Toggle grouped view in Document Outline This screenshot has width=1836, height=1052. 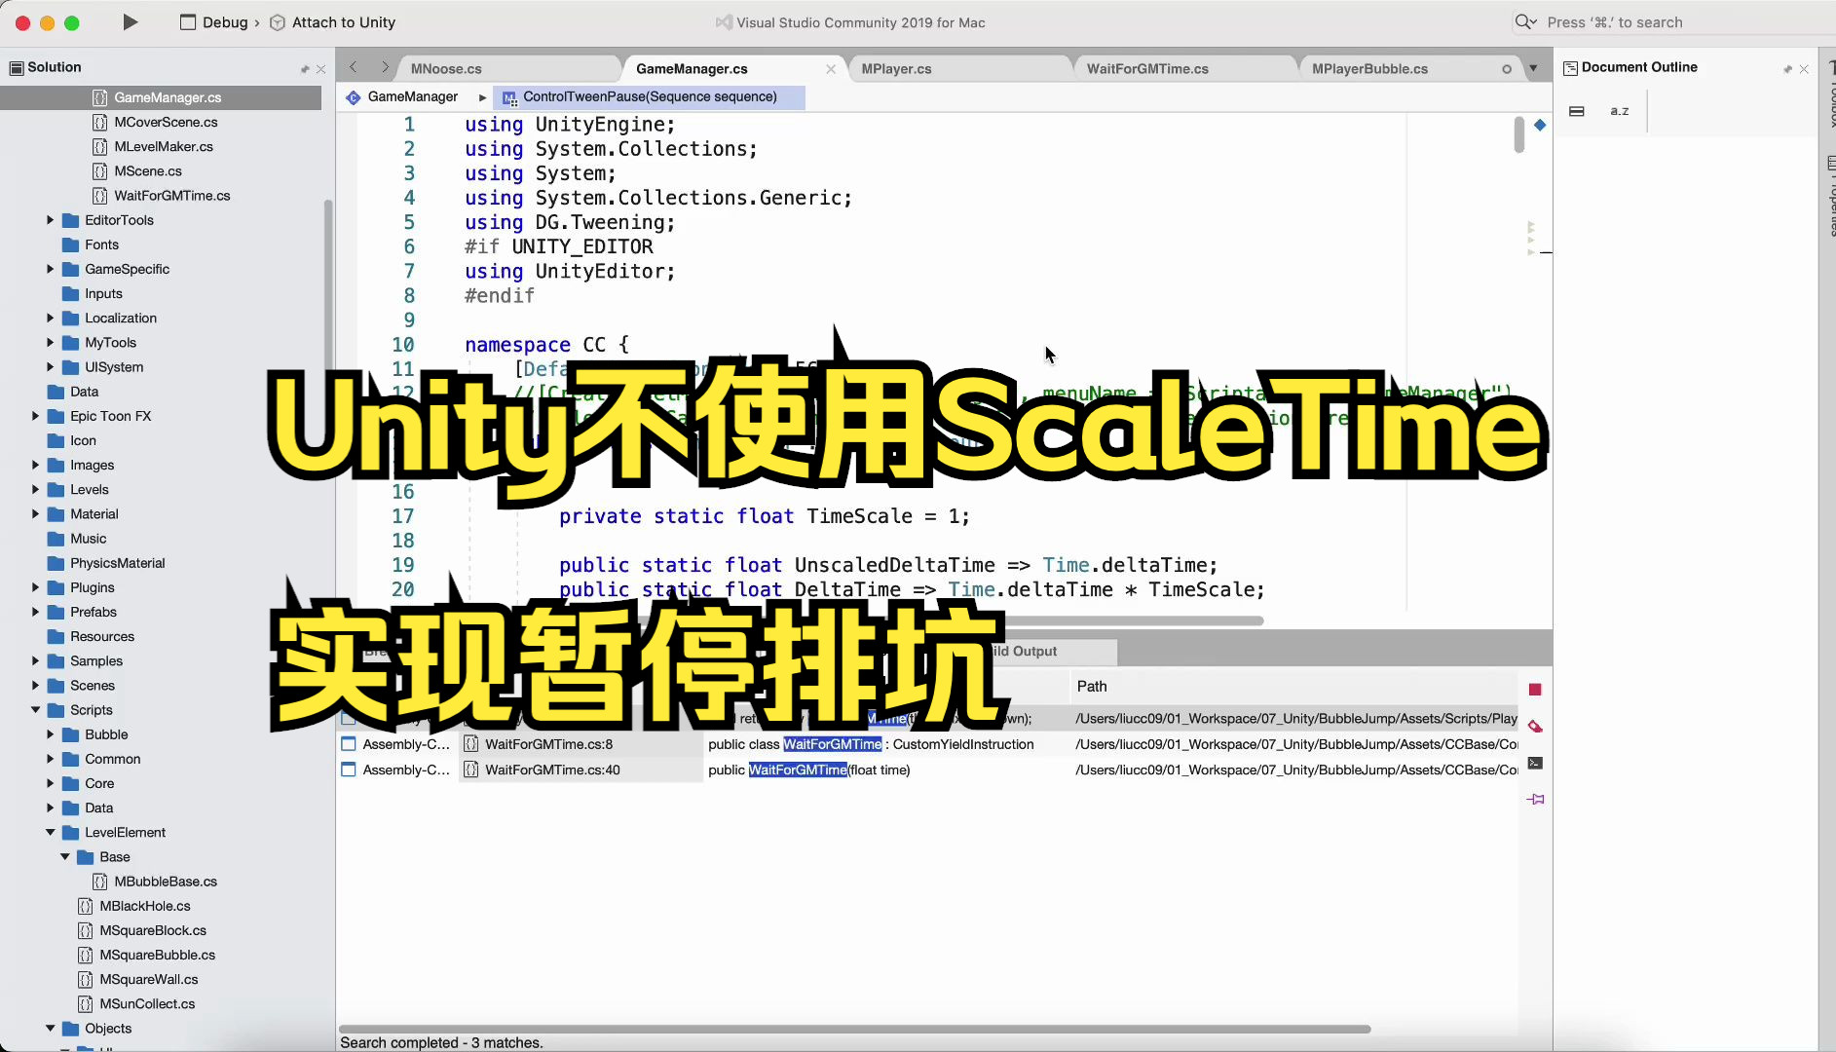[1577, 111]
